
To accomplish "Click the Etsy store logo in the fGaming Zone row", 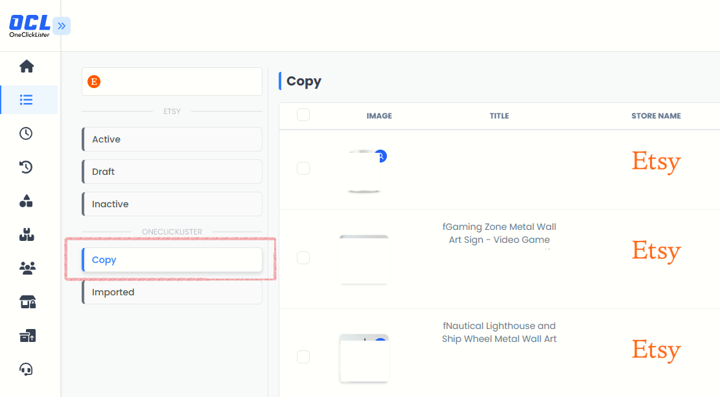I will [x=656, y=251].
